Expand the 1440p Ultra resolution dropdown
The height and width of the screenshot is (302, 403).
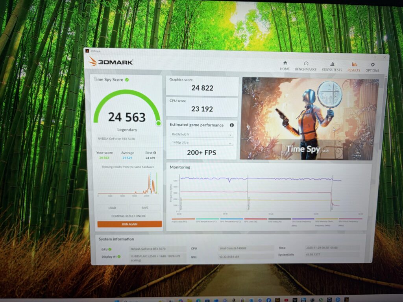click(201, 142)
